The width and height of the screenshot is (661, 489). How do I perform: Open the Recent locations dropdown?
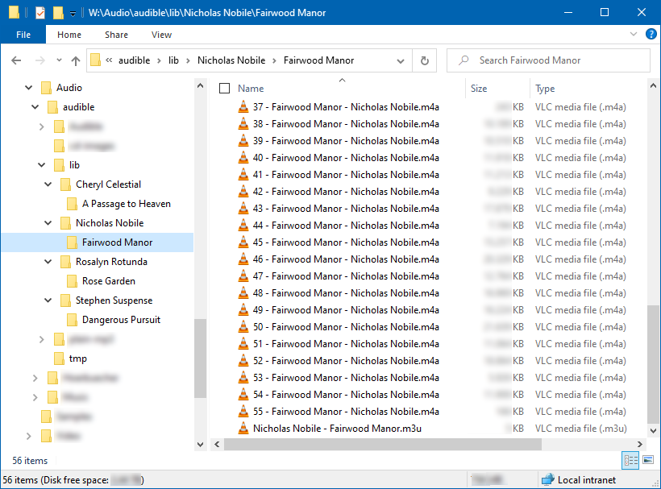point(59,60)
